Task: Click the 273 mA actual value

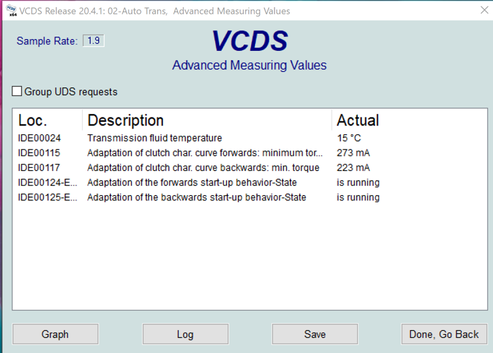Action: point(353,153)
